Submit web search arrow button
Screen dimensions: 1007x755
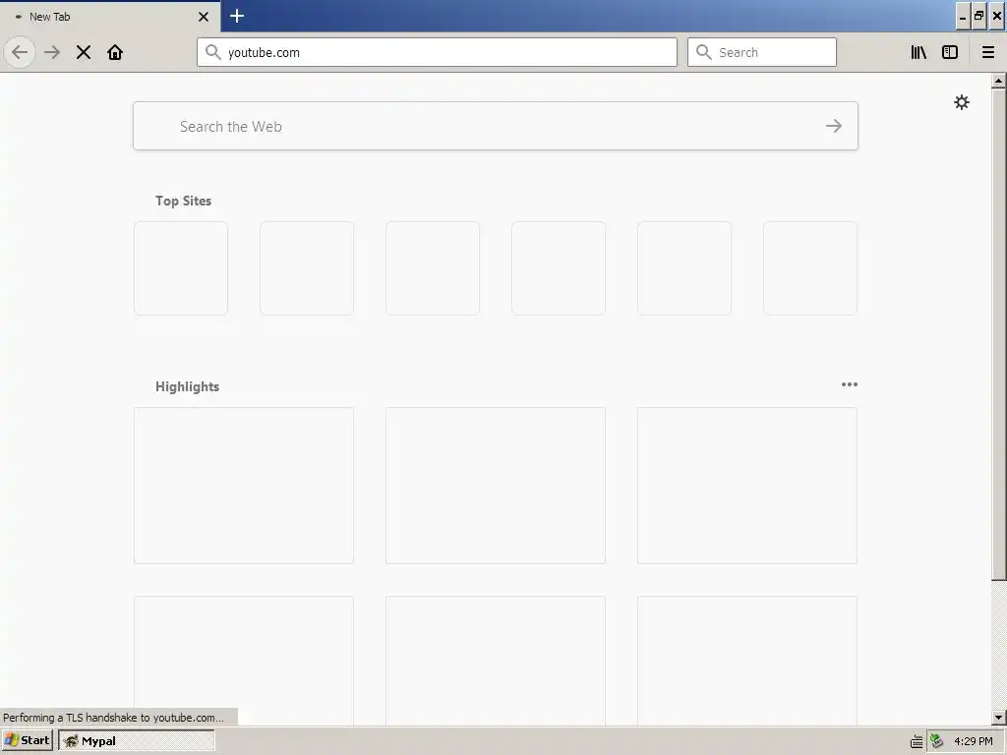(834, 126)
